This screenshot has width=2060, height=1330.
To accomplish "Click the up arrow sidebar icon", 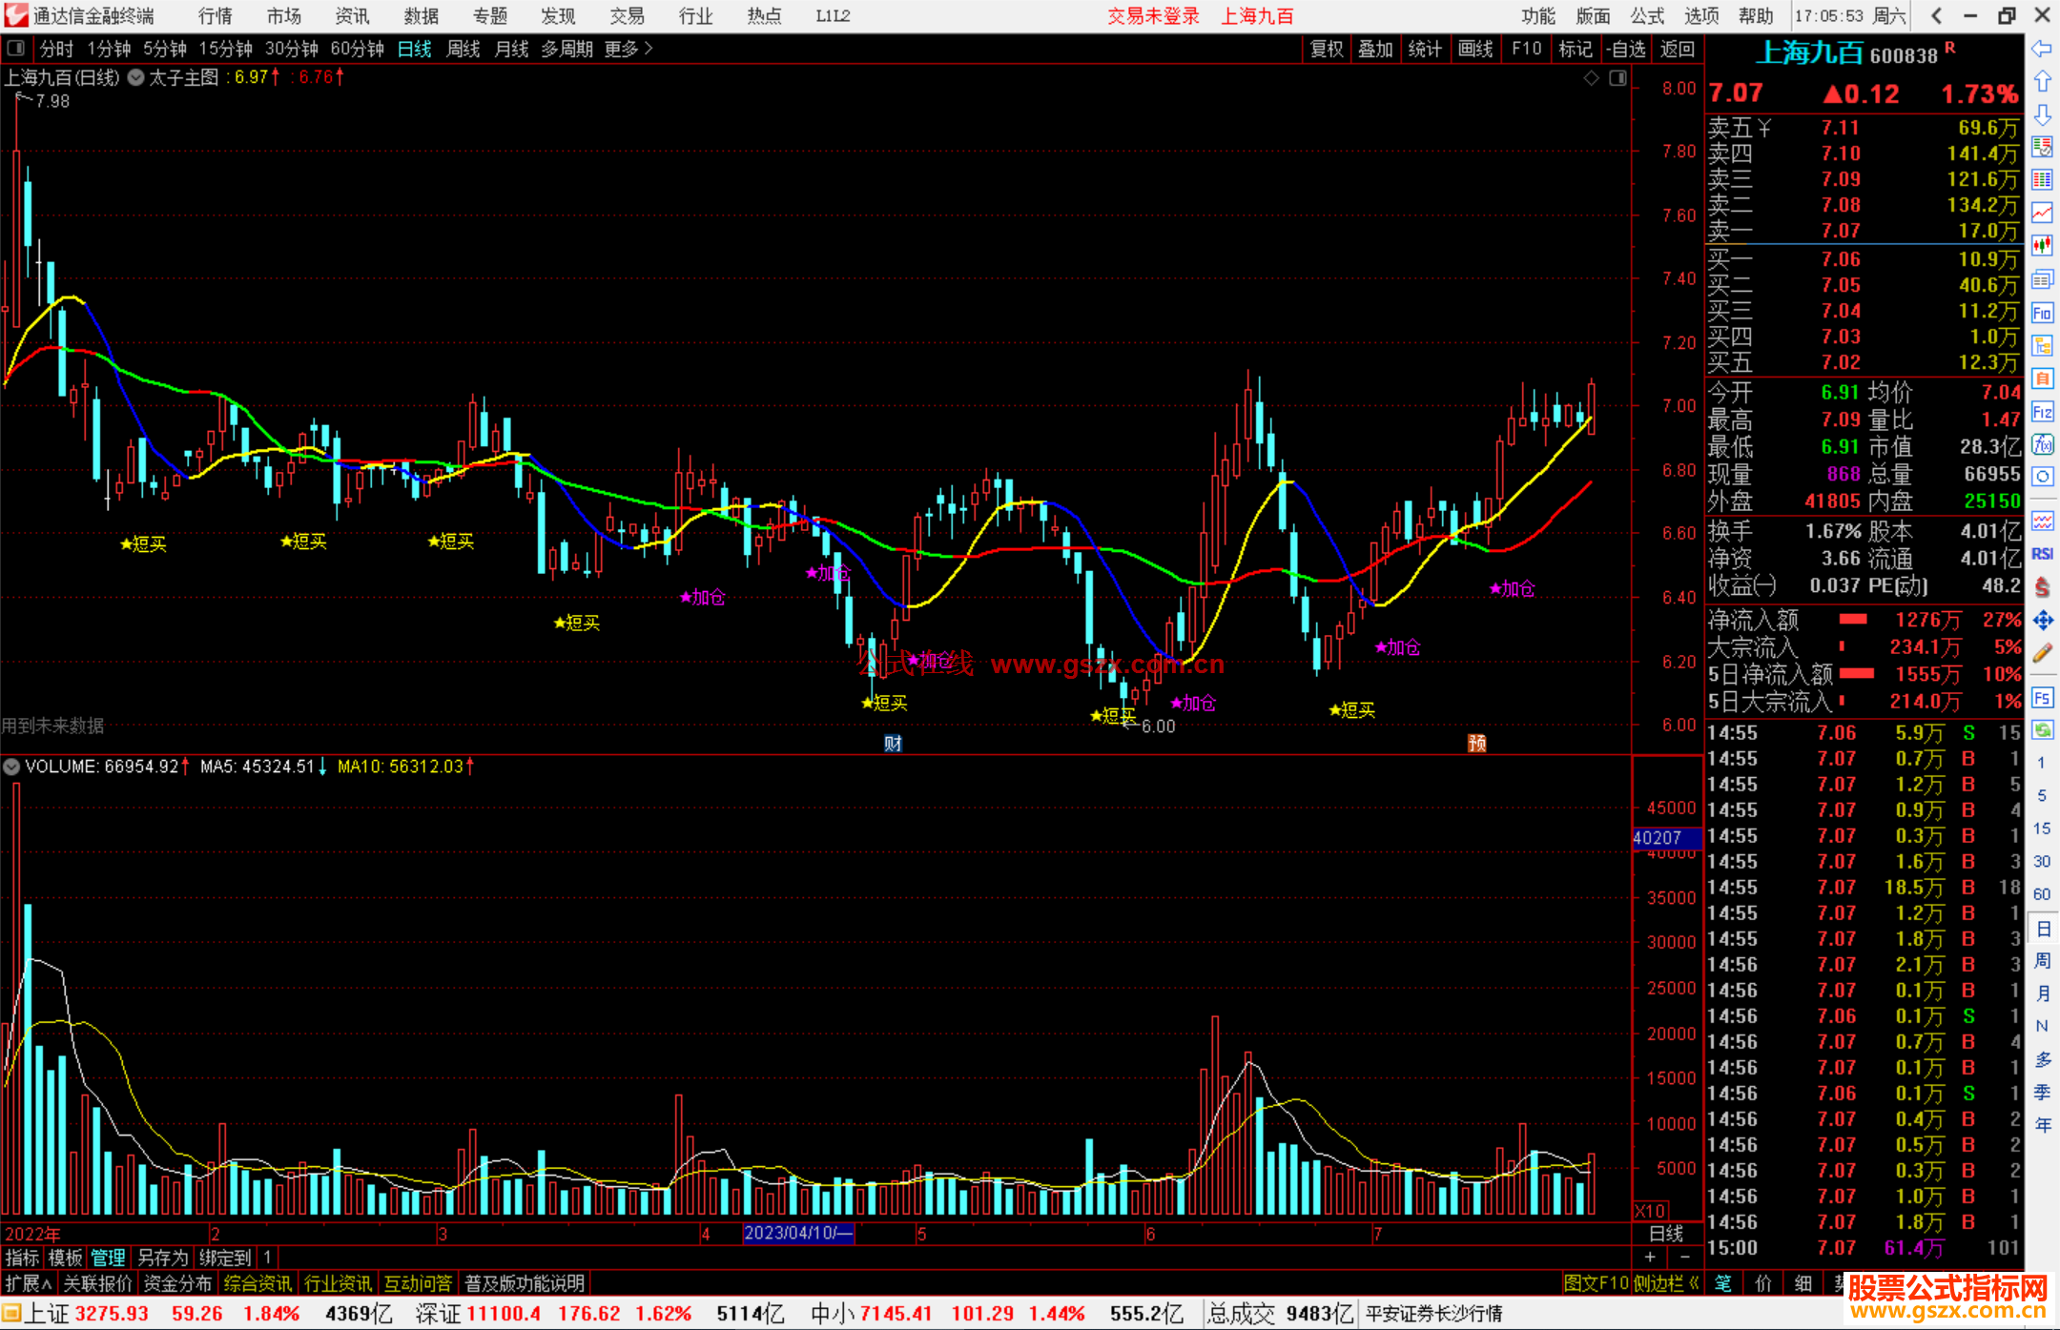I will click(2042, 82).
